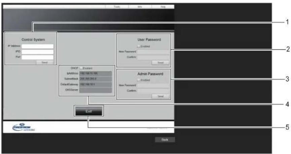The width and height of the screenshot is (291, 154).
Task: Click the DNSServer field
Action: (96, 90)
